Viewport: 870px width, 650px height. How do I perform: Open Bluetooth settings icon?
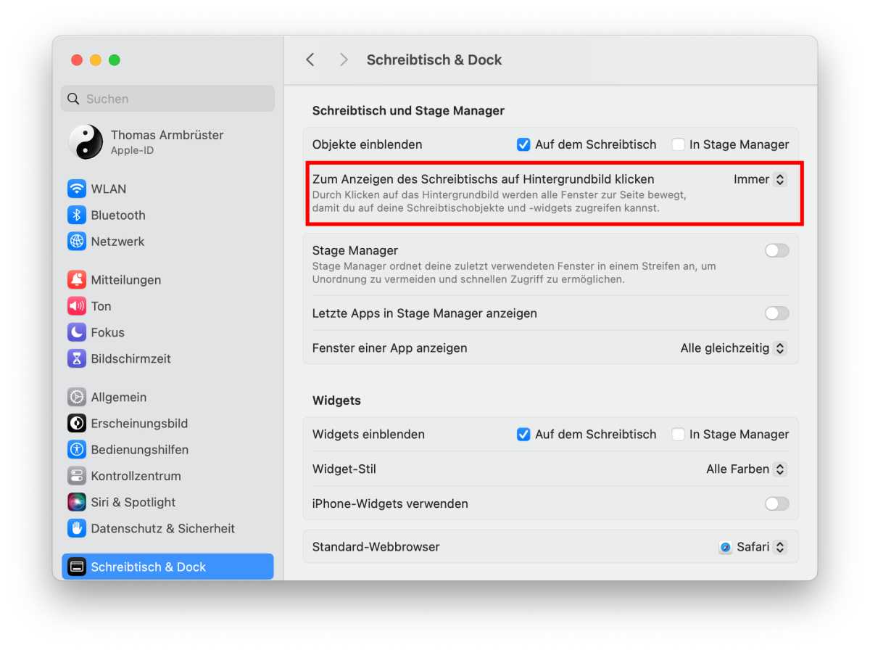click(77, 215)
